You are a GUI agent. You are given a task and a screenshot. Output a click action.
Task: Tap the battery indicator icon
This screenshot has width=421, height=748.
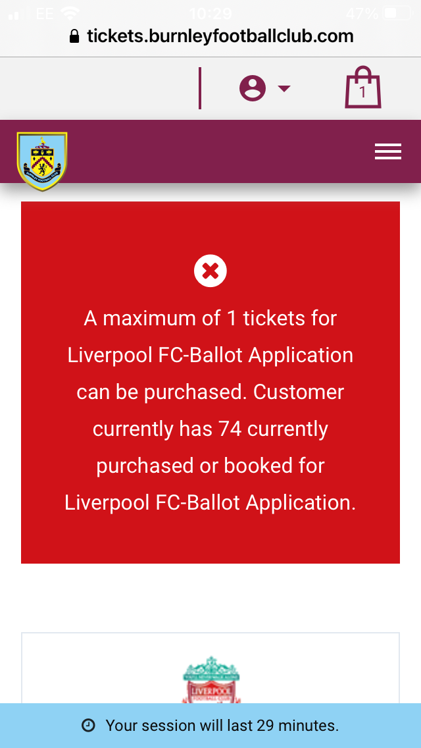coord(397,13)
